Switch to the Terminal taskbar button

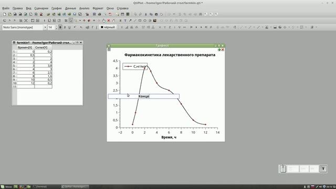coord(40,187)
